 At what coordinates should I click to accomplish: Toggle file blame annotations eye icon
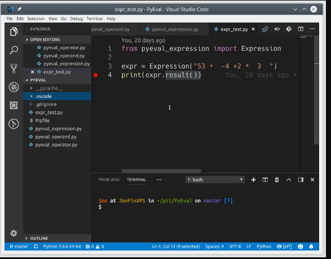point(277,29)
